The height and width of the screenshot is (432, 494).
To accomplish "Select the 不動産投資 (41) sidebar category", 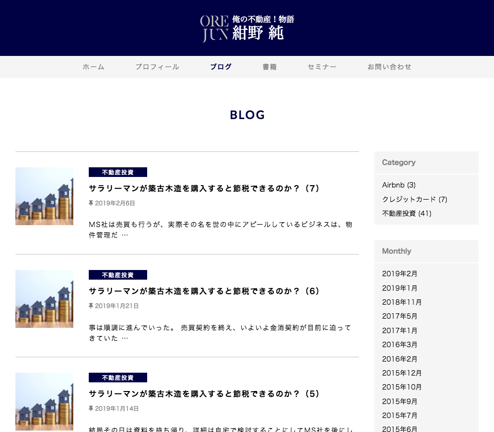I will click(x=406, y=213).
